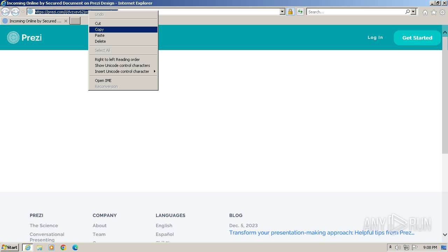Click the Dec. 5, 2023 blog date

point(244,226)
